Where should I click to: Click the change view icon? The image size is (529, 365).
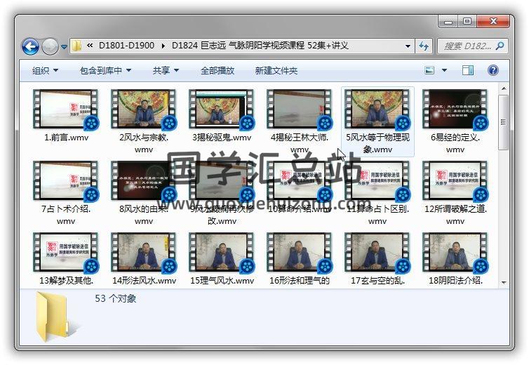(430, 70)
